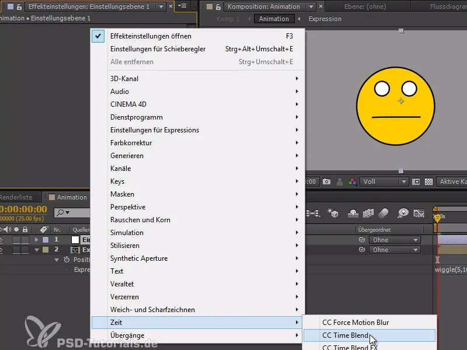Open the Farbkorrektur submenu
Viewport: 467px width, 350px height.
pos(198,143)
